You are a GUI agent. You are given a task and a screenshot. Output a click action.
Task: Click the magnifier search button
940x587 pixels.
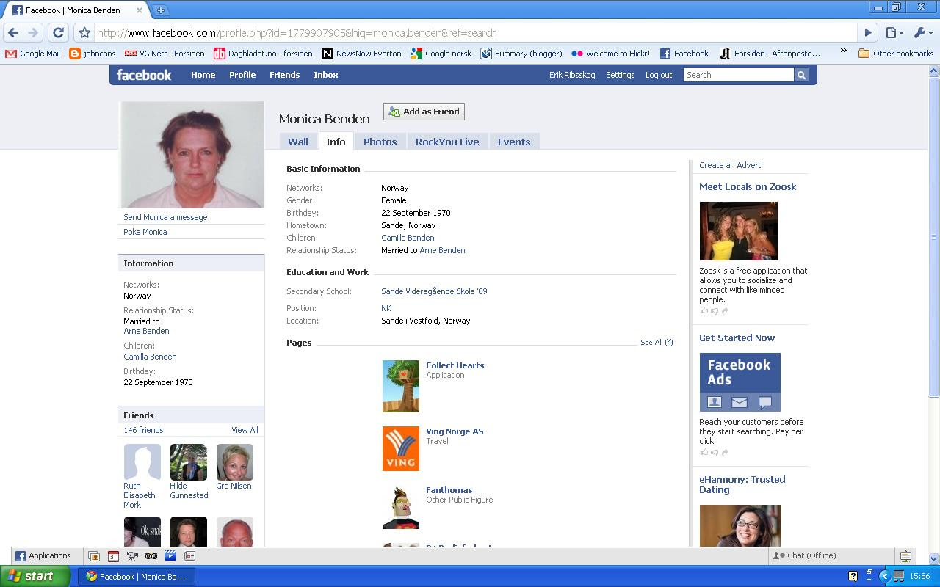[x=801, y=75]
